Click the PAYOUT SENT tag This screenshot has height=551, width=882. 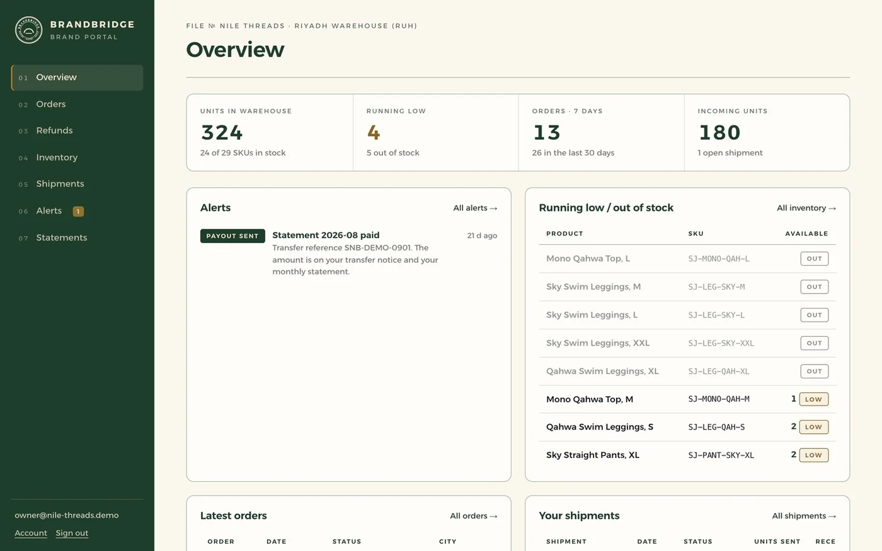[x=232, y=236]
